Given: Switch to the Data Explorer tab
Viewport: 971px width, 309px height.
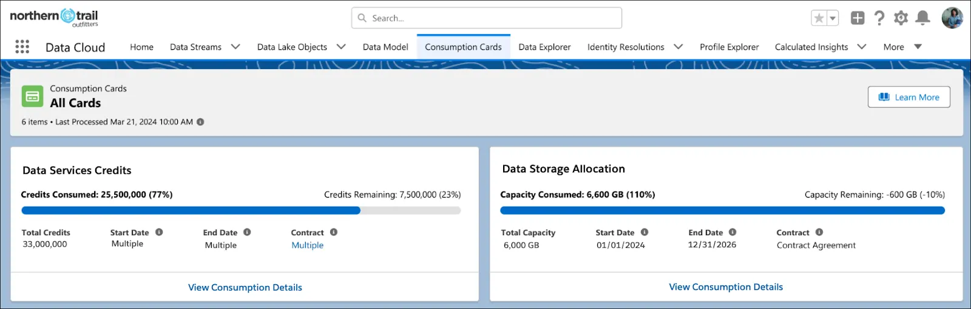Looking at the screenshot, I should point(544,47).
